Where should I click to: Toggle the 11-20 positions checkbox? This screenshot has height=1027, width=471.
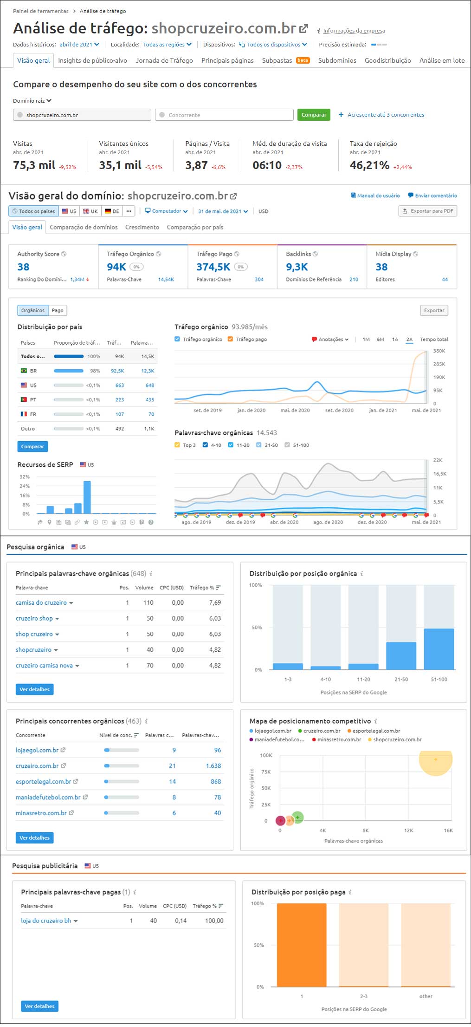point(231,445)
